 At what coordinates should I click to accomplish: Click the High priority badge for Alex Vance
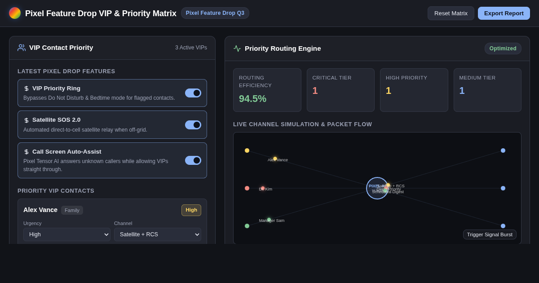191,210
